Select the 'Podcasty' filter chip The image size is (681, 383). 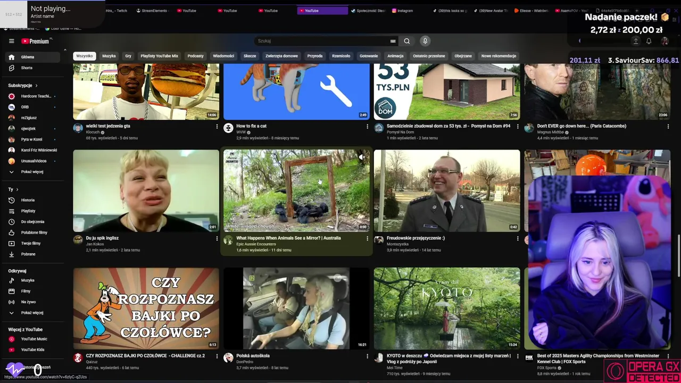(195, 56)
